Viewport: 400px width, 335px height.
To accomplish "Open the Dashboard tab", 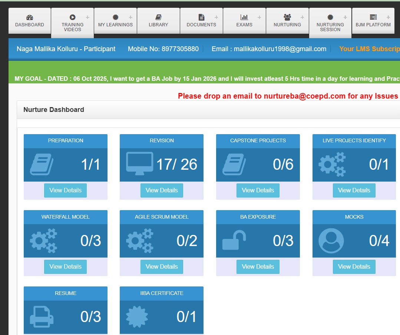I will click(x=30, y=21).
